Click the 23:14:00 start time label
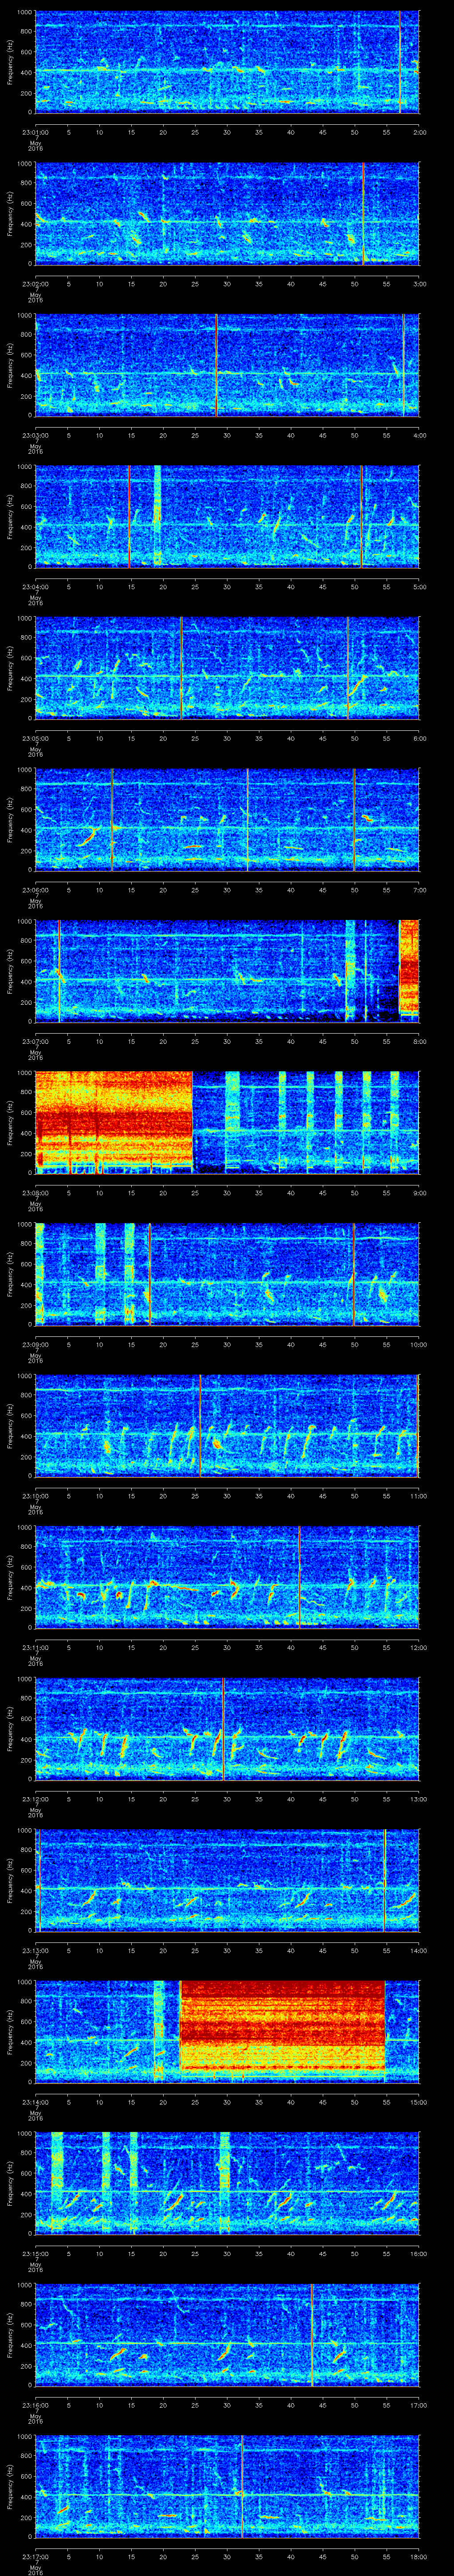 click(36, 2101)
